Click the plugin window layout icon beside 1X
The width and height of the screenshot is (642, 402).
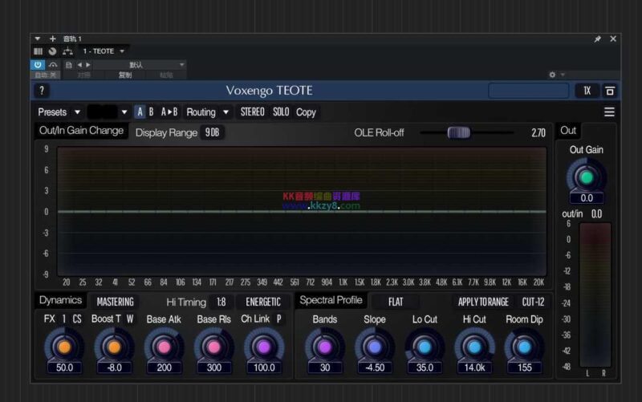(610, 91)
